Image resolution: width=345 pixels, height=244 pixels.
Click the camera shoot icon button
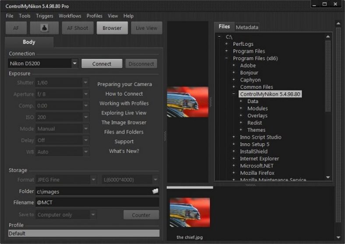(x=44, y=28)
